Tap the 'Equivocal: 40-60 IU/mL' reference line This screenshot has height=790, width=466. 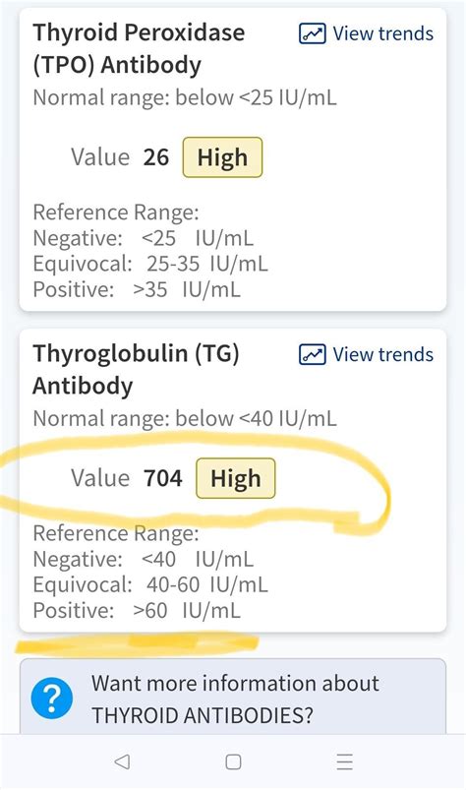pos(150,585)
